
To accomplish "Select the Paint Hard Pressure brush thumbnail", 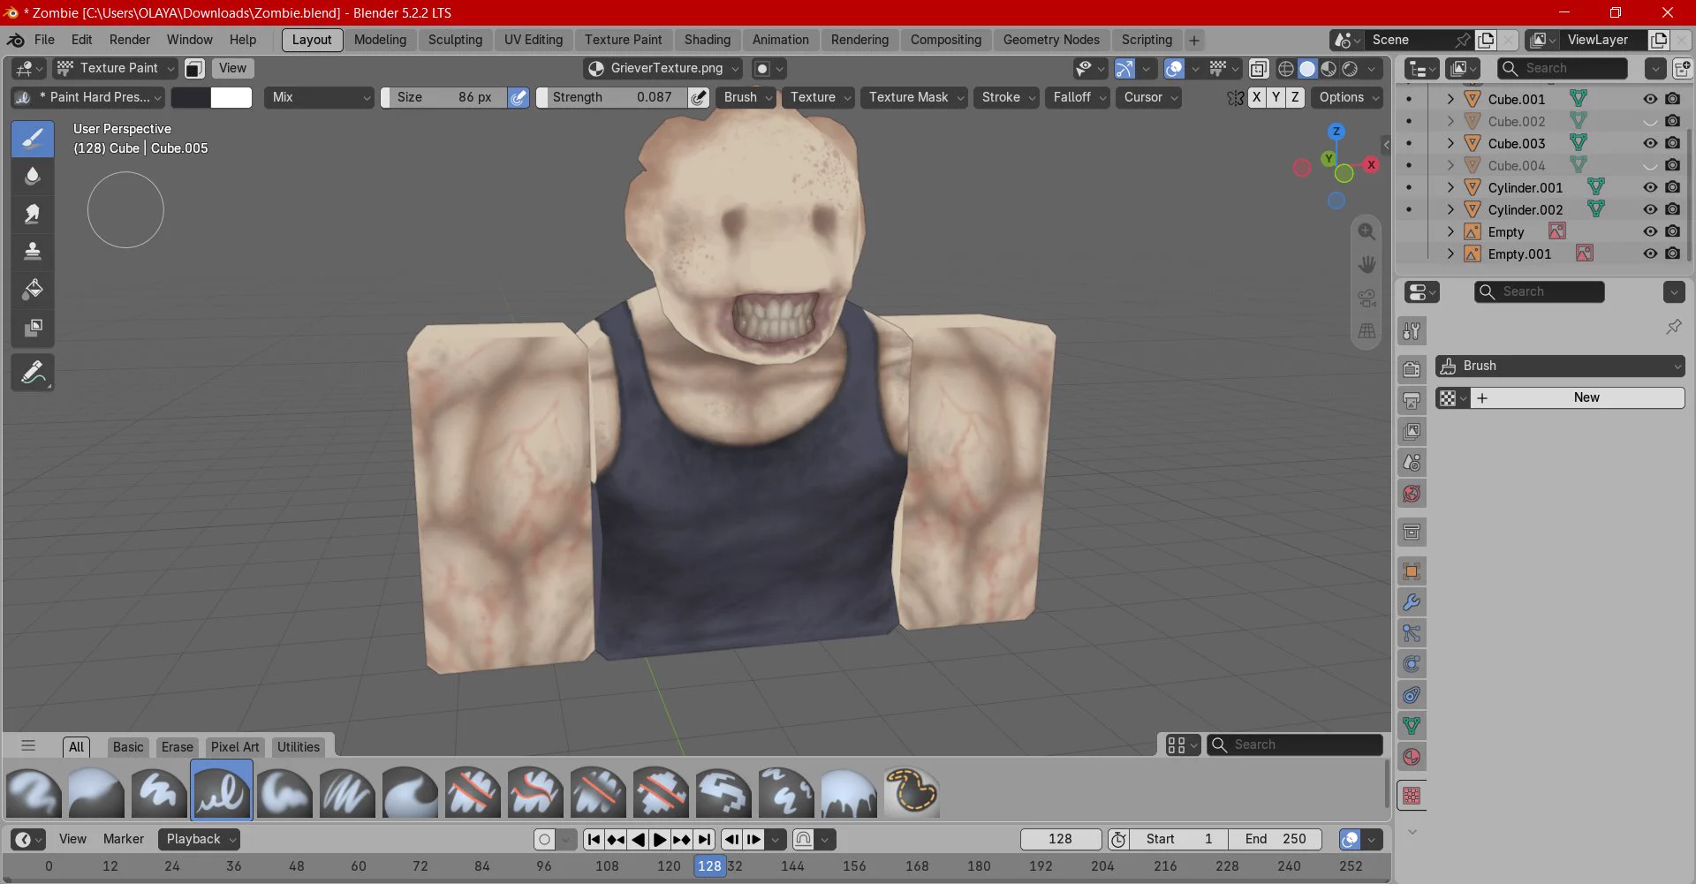I will tap(222, 791).
